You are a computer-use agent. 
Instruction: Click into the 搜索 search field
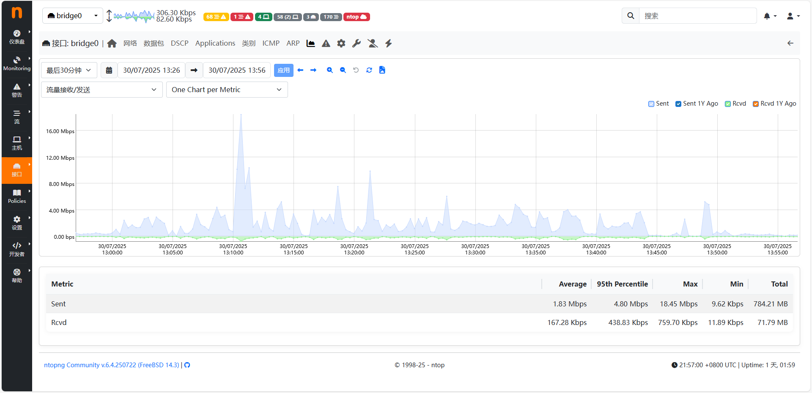pyautogui.click(x=697, y=16)
